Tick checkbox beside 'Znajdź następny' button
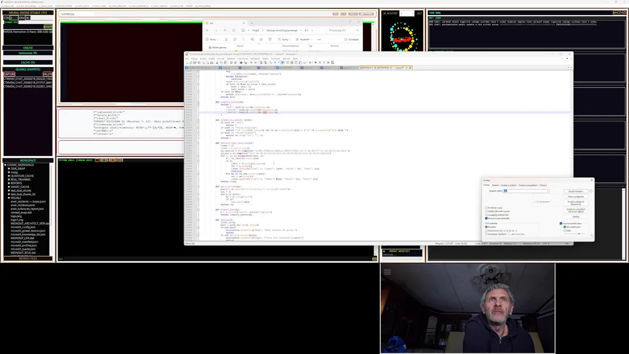This screenshot has width=629, height=354. coord(591,191)
